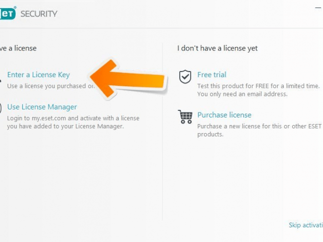Click the "have a license" heading on left
Viewport: 323px width, 242px height.
pyautogui.click(x=18, y=48)
